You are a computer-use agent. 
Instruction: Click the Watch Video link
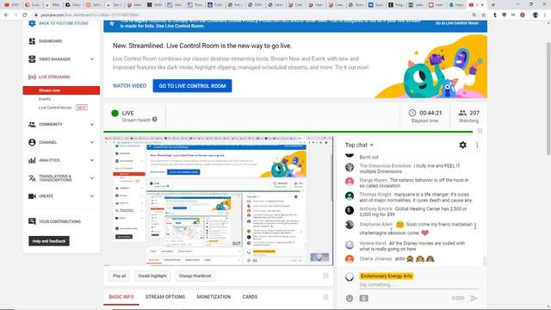point(129,86)
